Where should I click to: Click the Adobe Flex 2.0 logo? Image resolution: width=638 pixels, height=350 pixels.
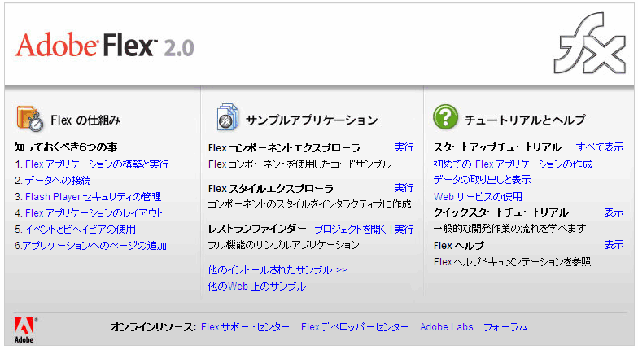point(104,45)
